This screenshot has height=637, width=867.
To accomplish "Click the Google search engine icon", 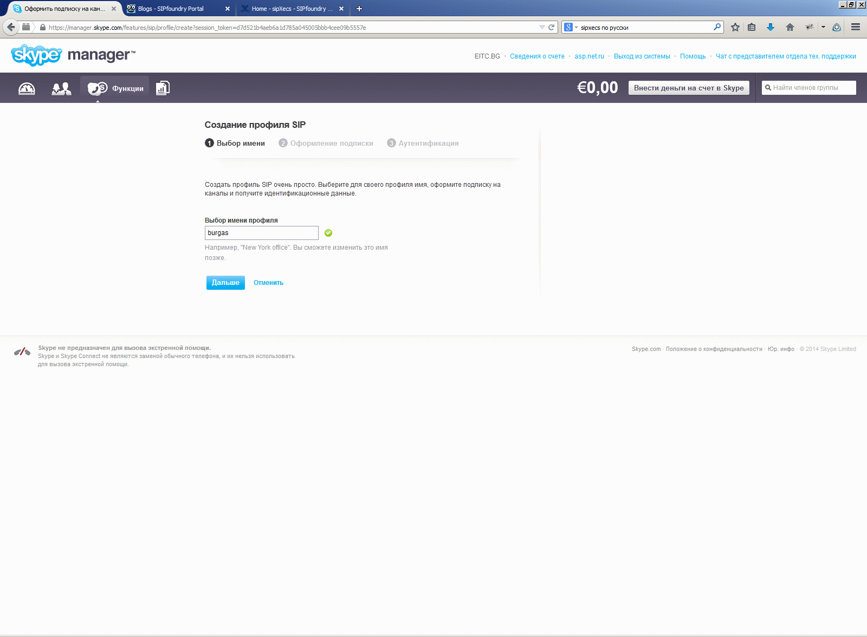I will [x=568, y=27].
